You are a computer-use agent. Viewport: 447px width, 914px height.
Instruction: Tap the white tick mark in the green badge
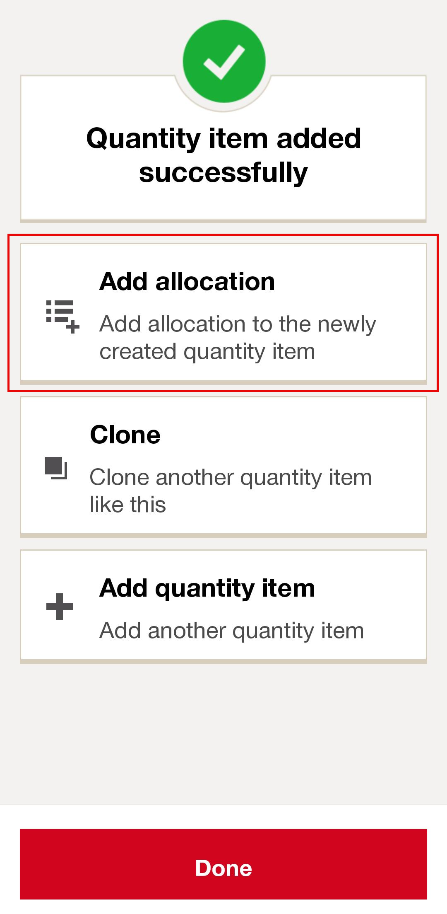pyautogui.click(x=224, y=62)
